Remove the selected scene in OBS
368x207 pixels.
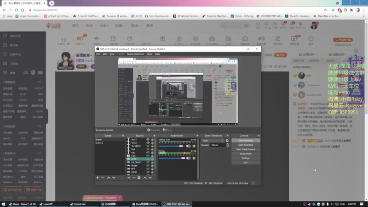click(x=103, y=178)
